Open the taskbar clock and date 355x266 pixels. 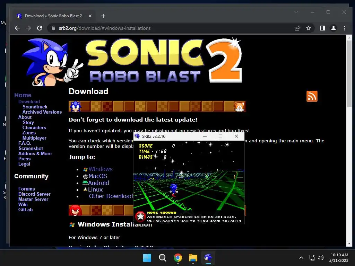[339, 258]
